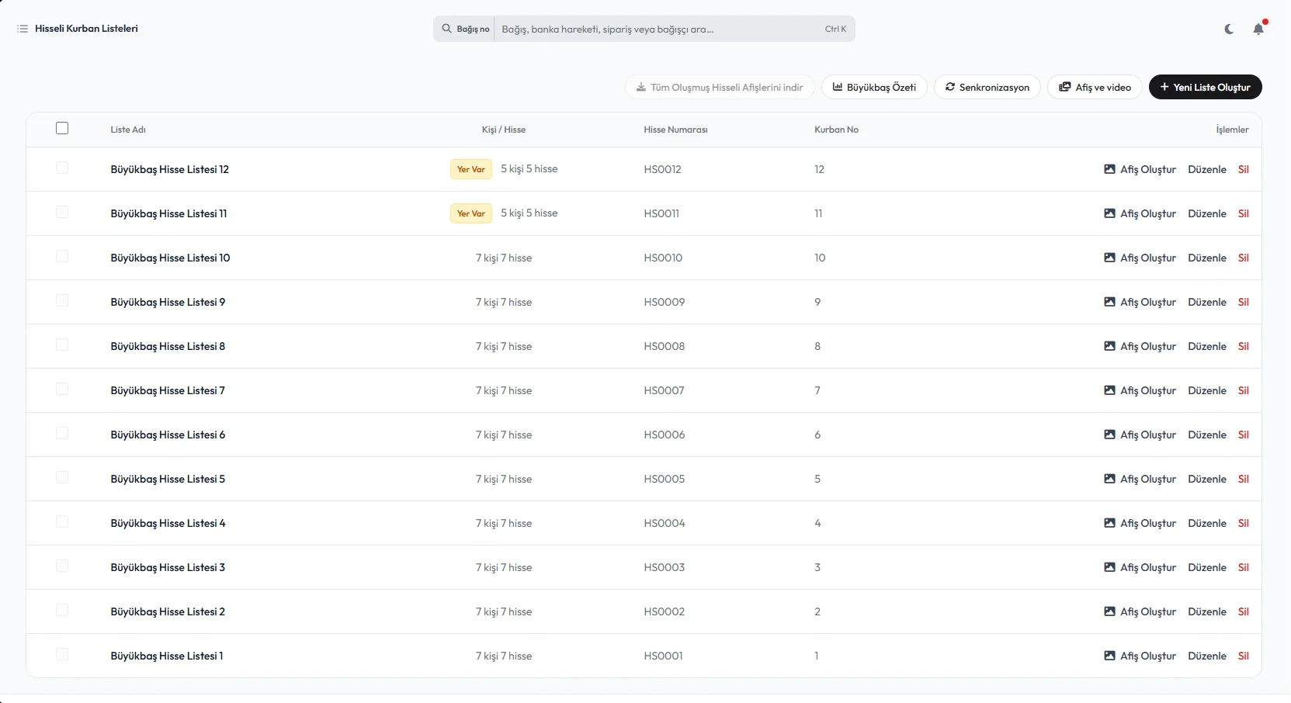Check the Büyükbaş Hisse Listesi 10 checkbox
The image size is (1291, 703).
62,256
